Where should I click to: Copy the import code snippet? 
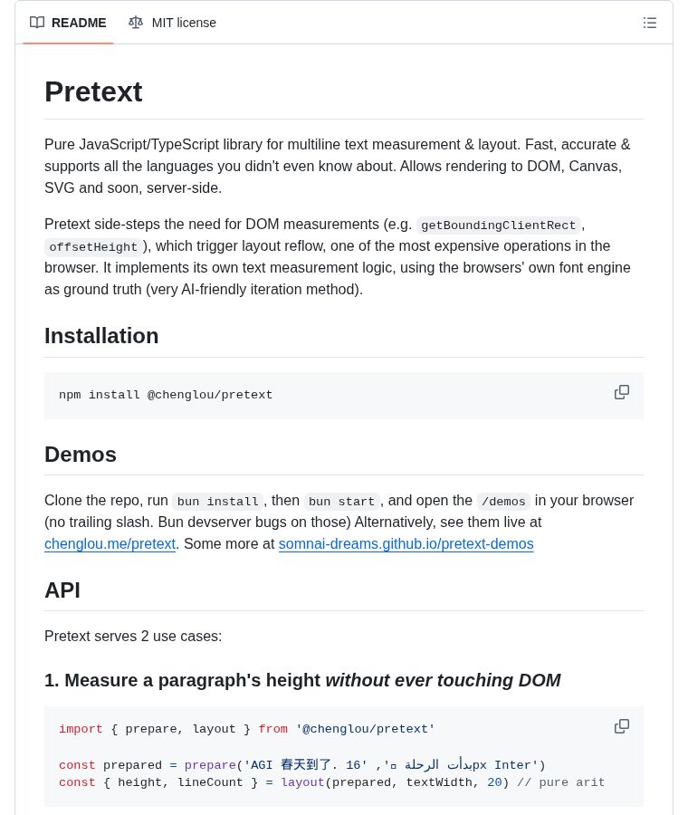(622, 726)
